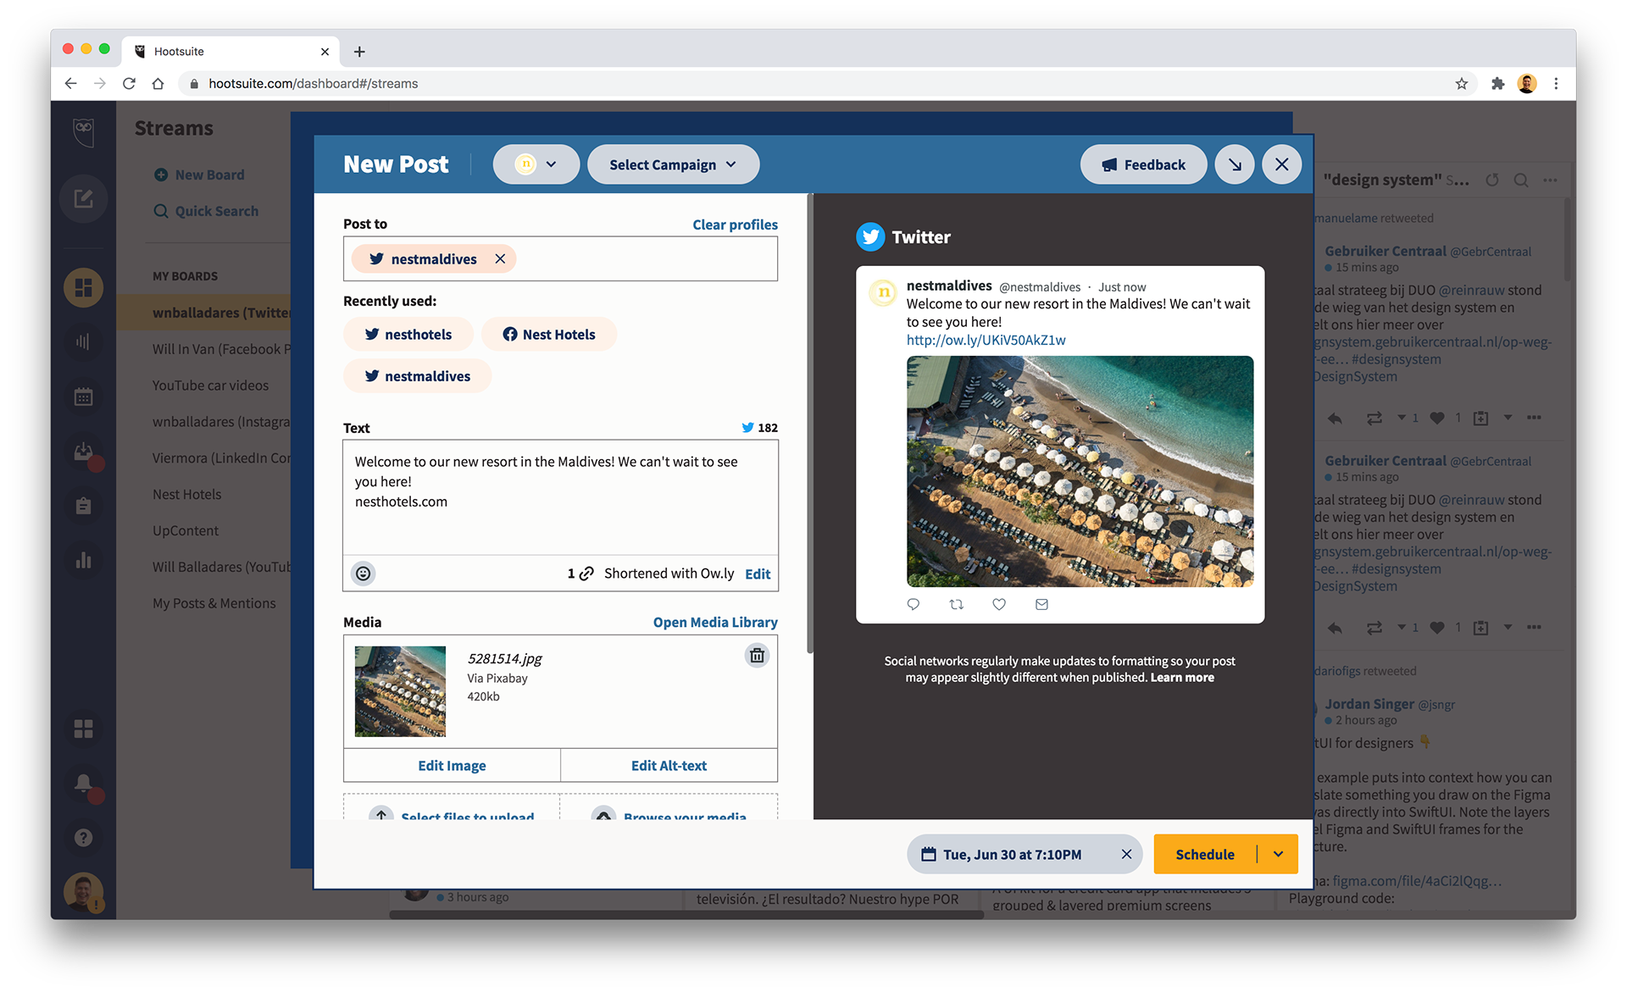Viewport: 1627px width, 992px height.
Task: Open the Select Campaign dropdown
Action: pyautogui.click(x=673, y=164)
